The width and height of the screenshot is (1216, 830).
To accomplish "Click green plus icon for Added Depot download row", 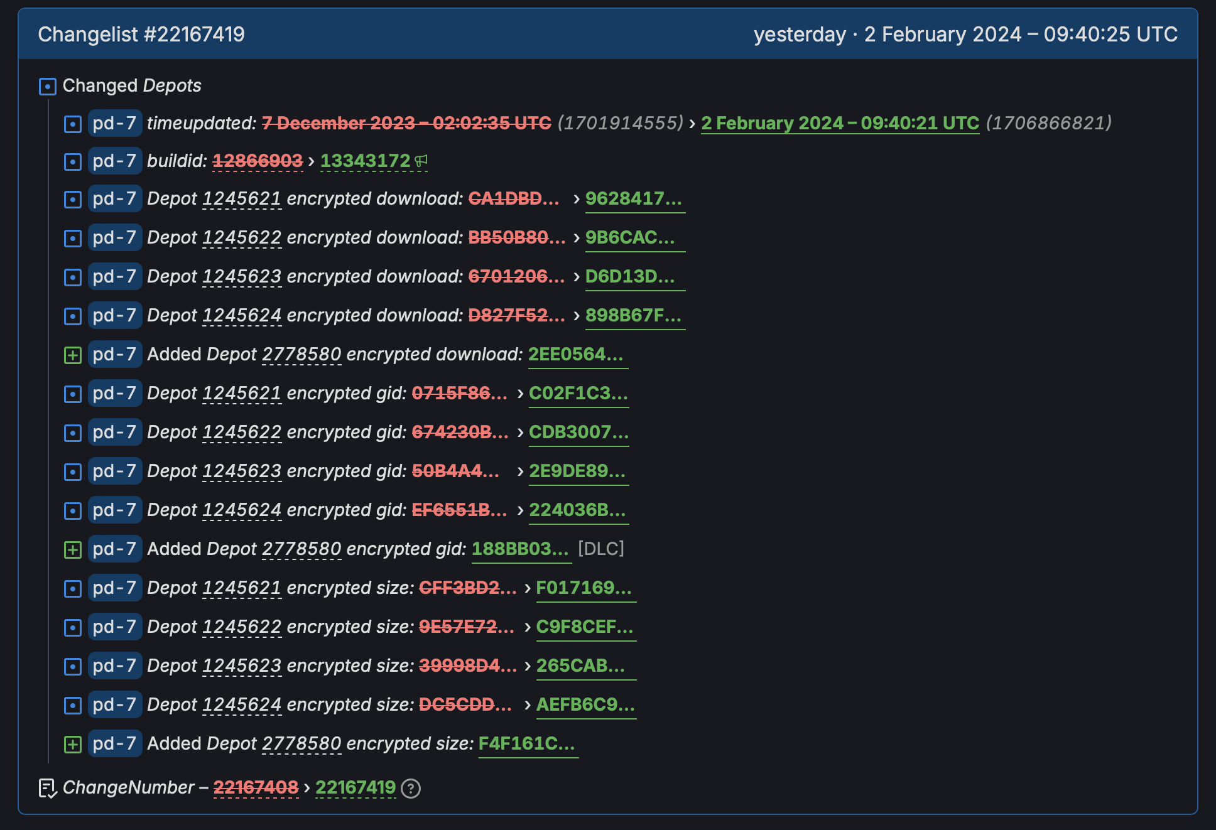I will click(73, 355).
